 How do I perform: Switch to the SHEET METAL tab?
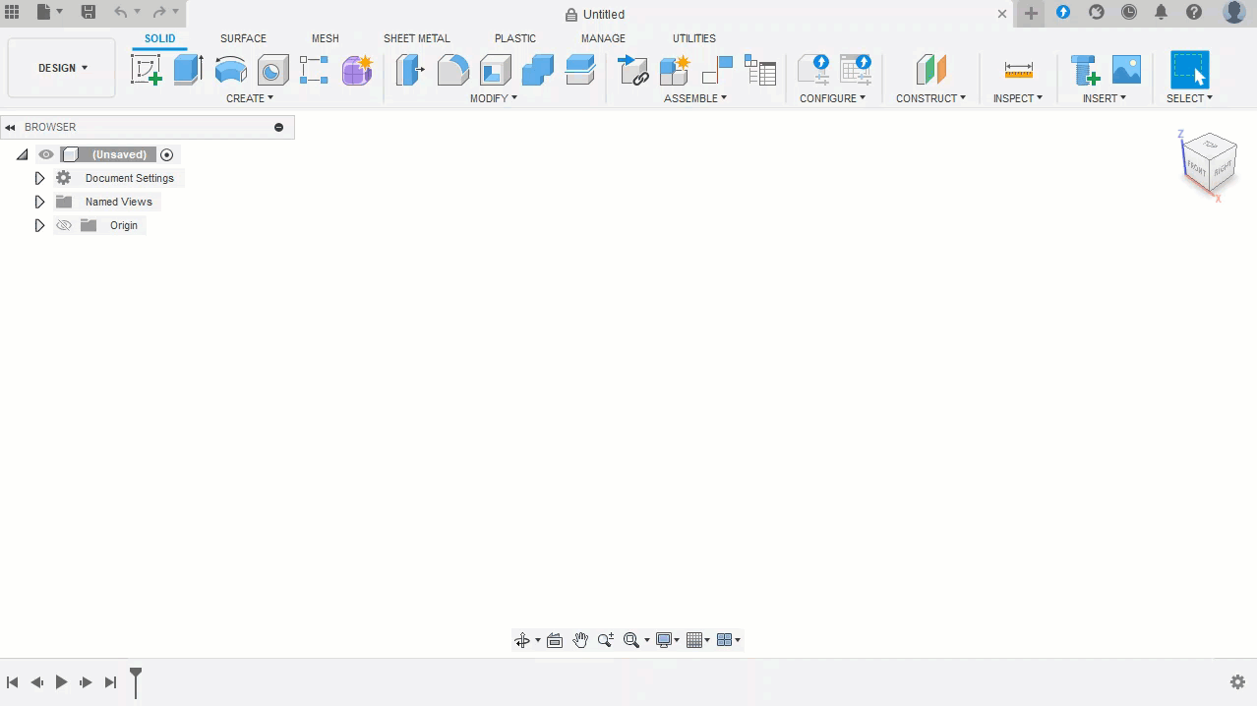pyautogui.click(x=416, y=38)
